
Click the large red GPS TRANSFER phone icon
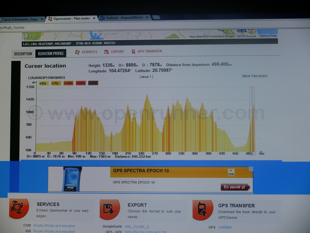(x=203, y=210)
